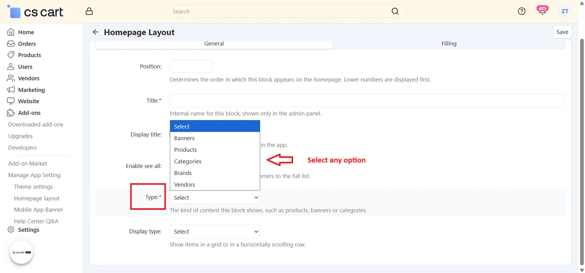This screenshot has width=585, height=273.
Task: Open Upgrades link in sidebar
Action: (x=20, y=136)
